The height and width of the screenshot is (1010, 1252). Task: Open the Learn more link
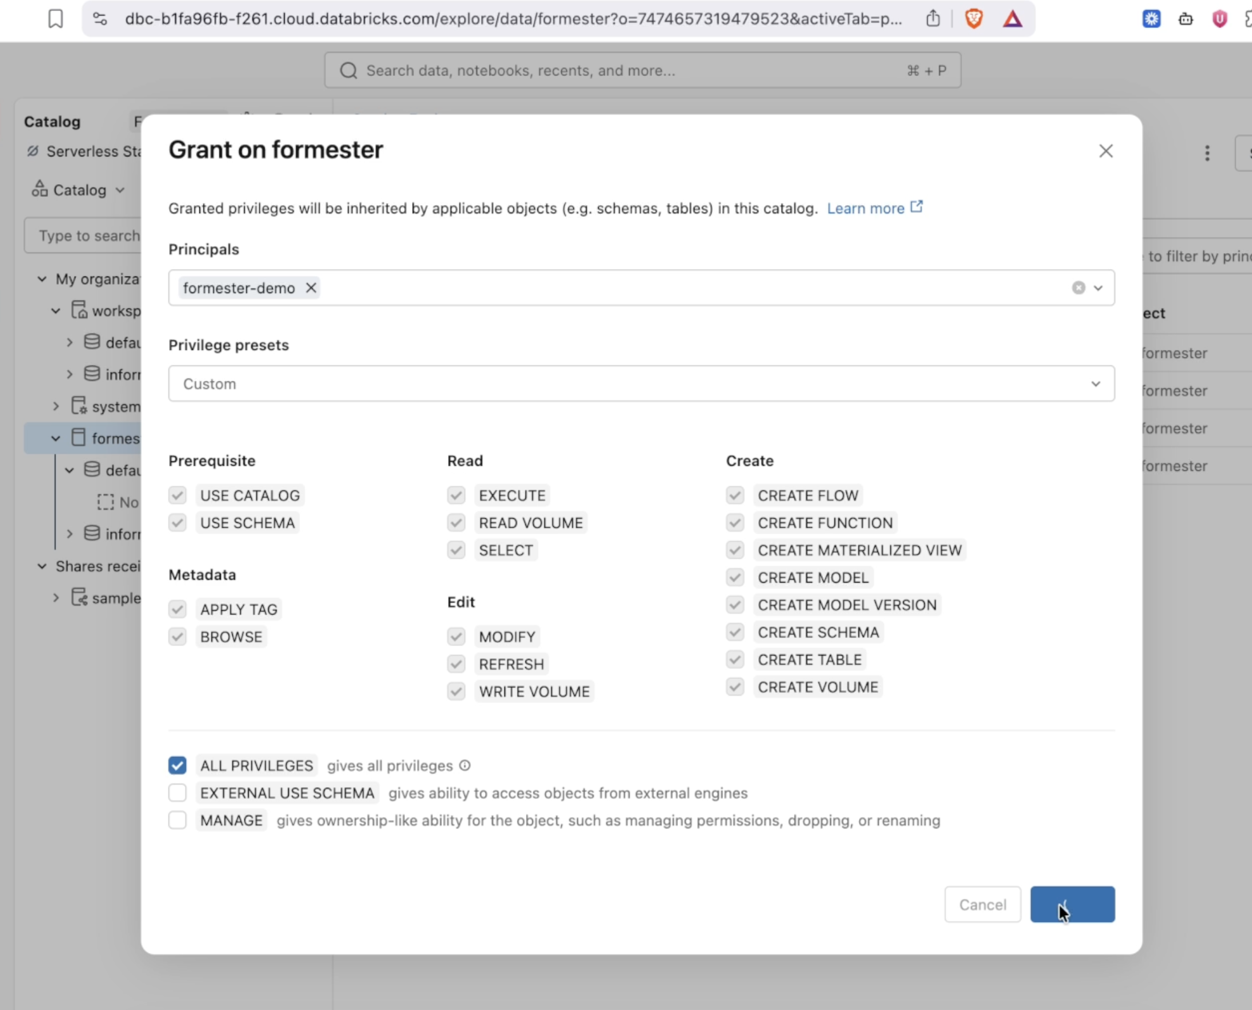[865, 208]
